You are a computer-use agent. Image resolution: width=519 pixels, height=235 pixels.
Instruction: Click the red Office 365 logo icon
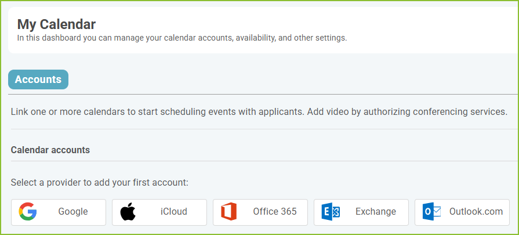[228, 212]
